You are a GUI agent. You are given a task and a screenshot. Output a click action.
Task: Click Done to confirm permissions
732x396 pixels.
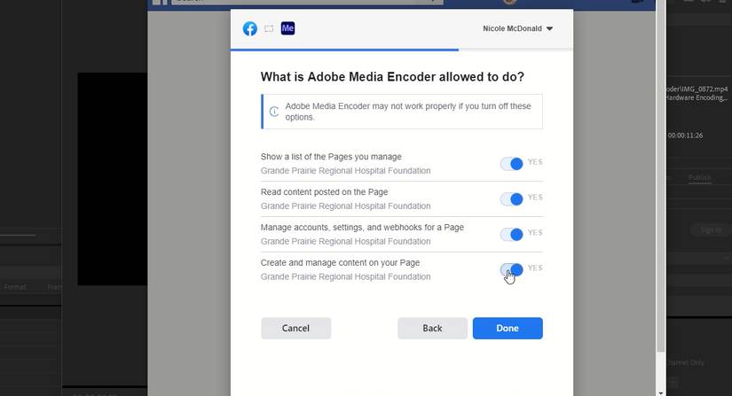(508, 328)
